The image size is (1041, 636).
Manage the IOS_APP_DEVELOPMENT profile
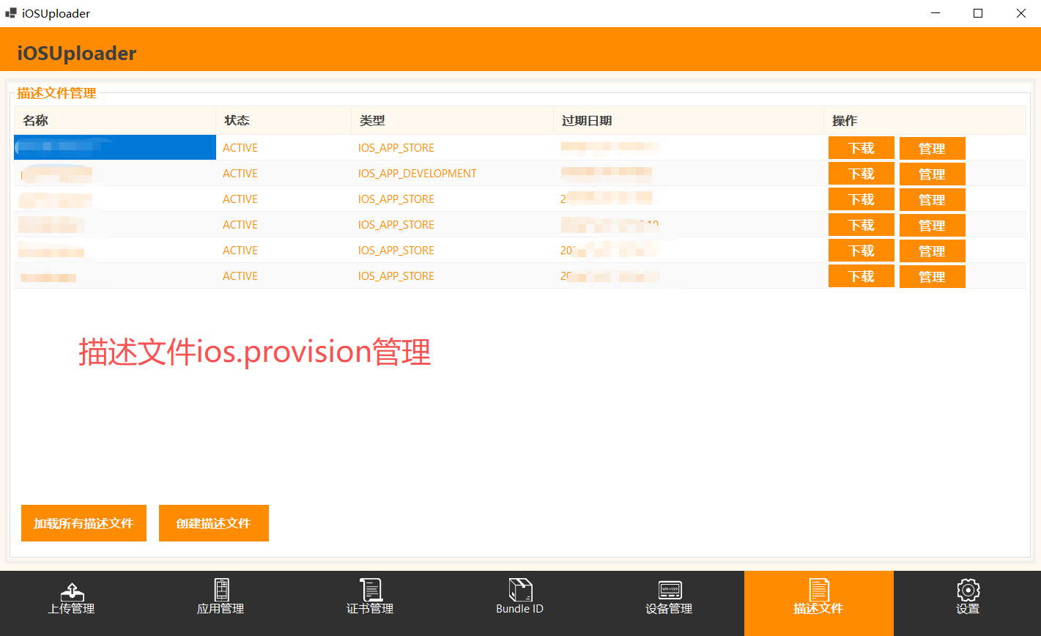[932, 174]
